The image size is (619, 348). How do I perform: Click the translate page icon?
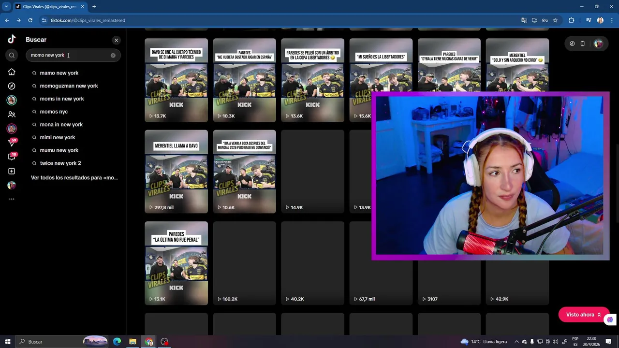(x=524, y=20)
